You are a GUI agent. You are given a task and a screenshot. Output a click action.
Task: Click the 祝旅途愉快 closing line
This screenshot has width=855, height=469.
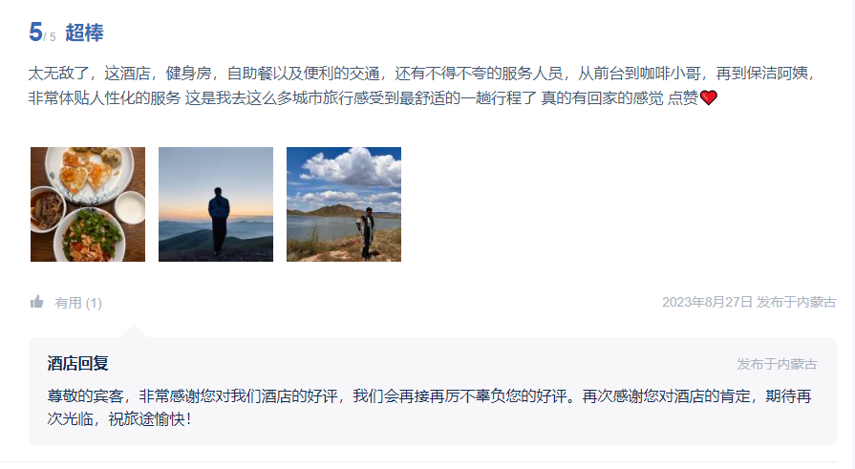pyautogui.click(x=150, y=419)
